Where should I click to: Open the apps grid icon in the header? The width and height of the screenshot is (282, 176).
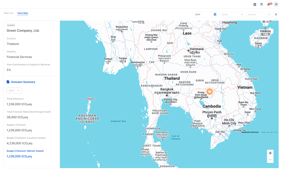255,4
